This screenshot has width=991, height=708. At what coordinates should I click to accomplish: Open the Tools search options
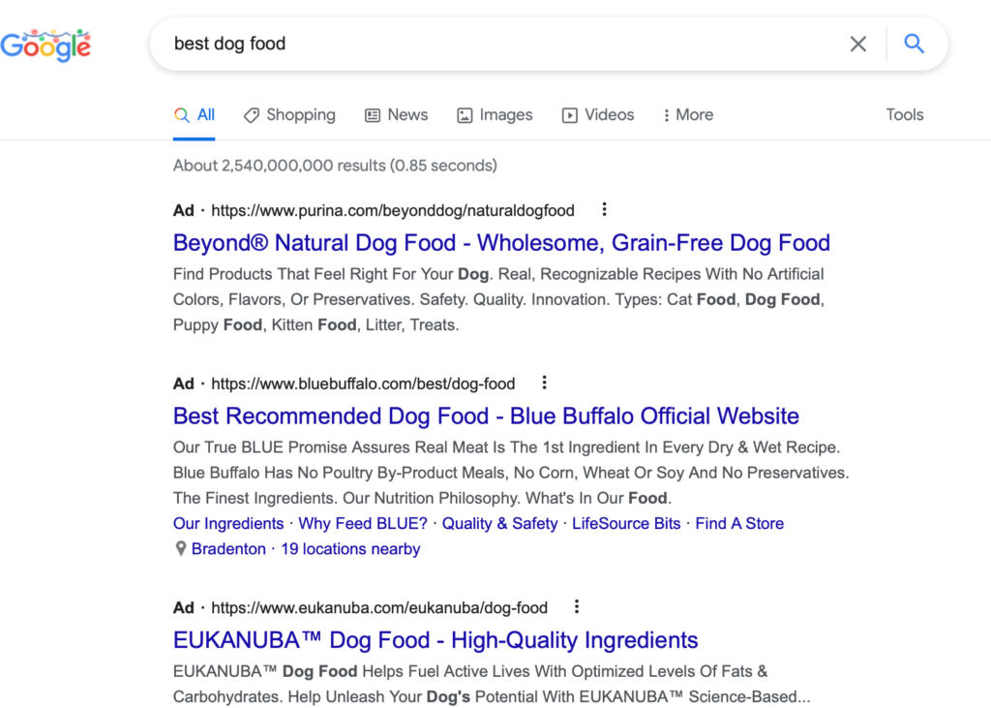click(x=905, y=115)
